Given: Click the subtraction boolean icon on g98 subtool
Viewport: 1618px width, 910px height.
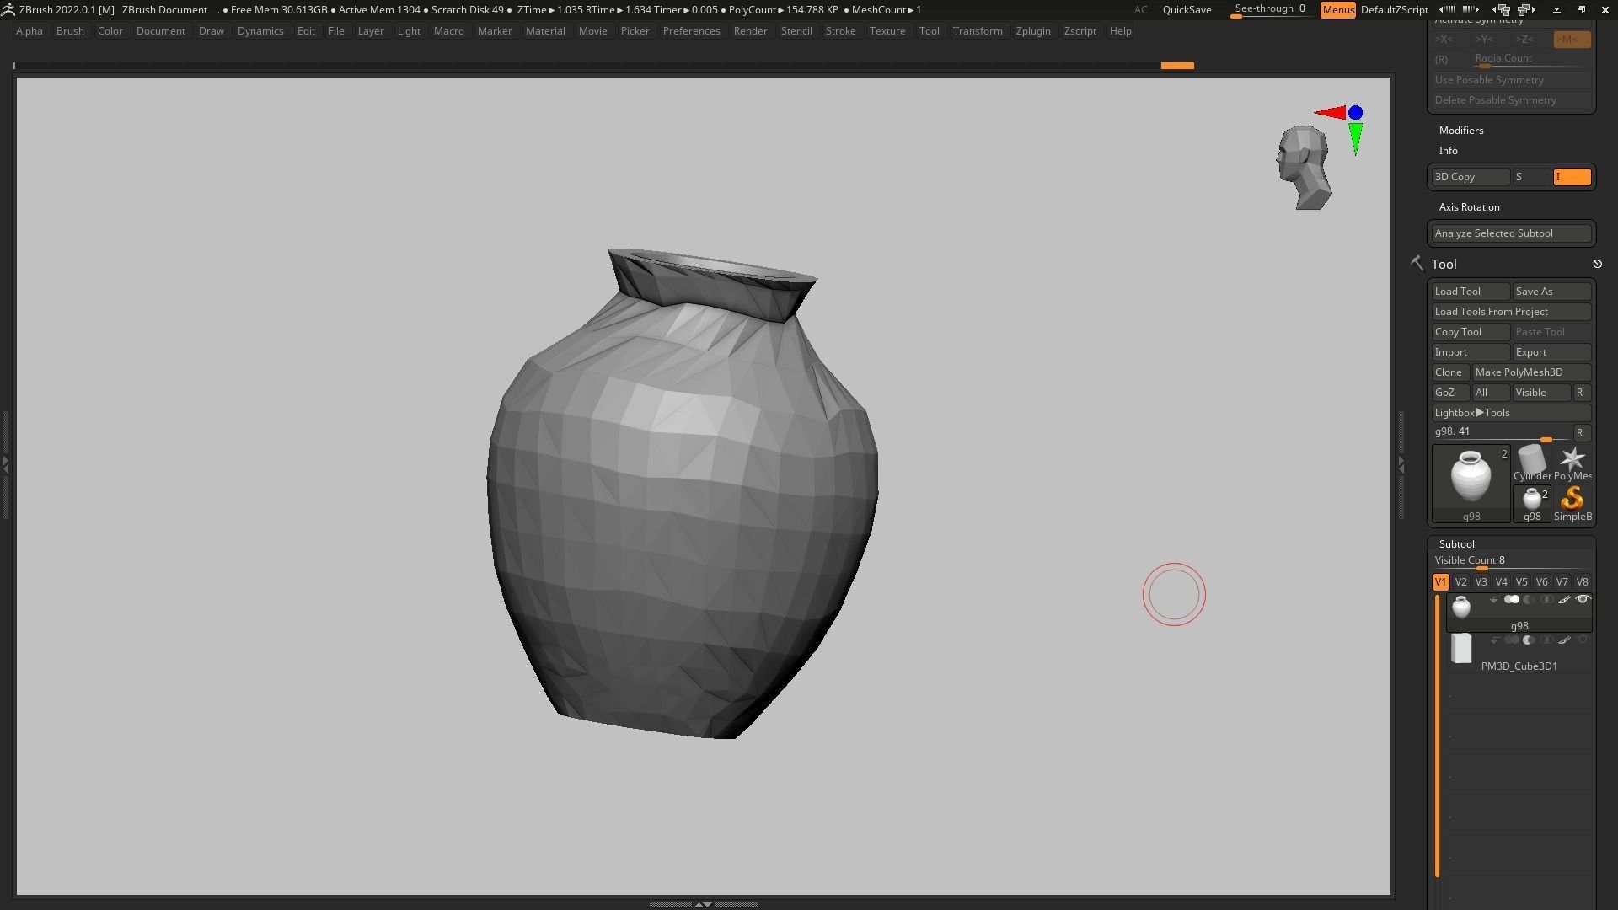Looking at the screenshot, I should 1529,600.
